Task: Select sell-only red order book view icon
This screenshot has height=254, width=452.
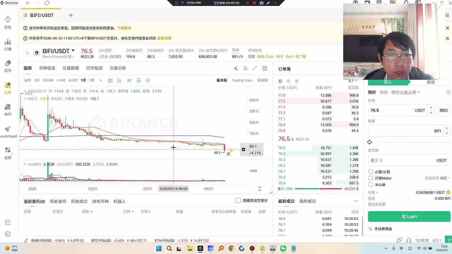Action: coord(297,81)
